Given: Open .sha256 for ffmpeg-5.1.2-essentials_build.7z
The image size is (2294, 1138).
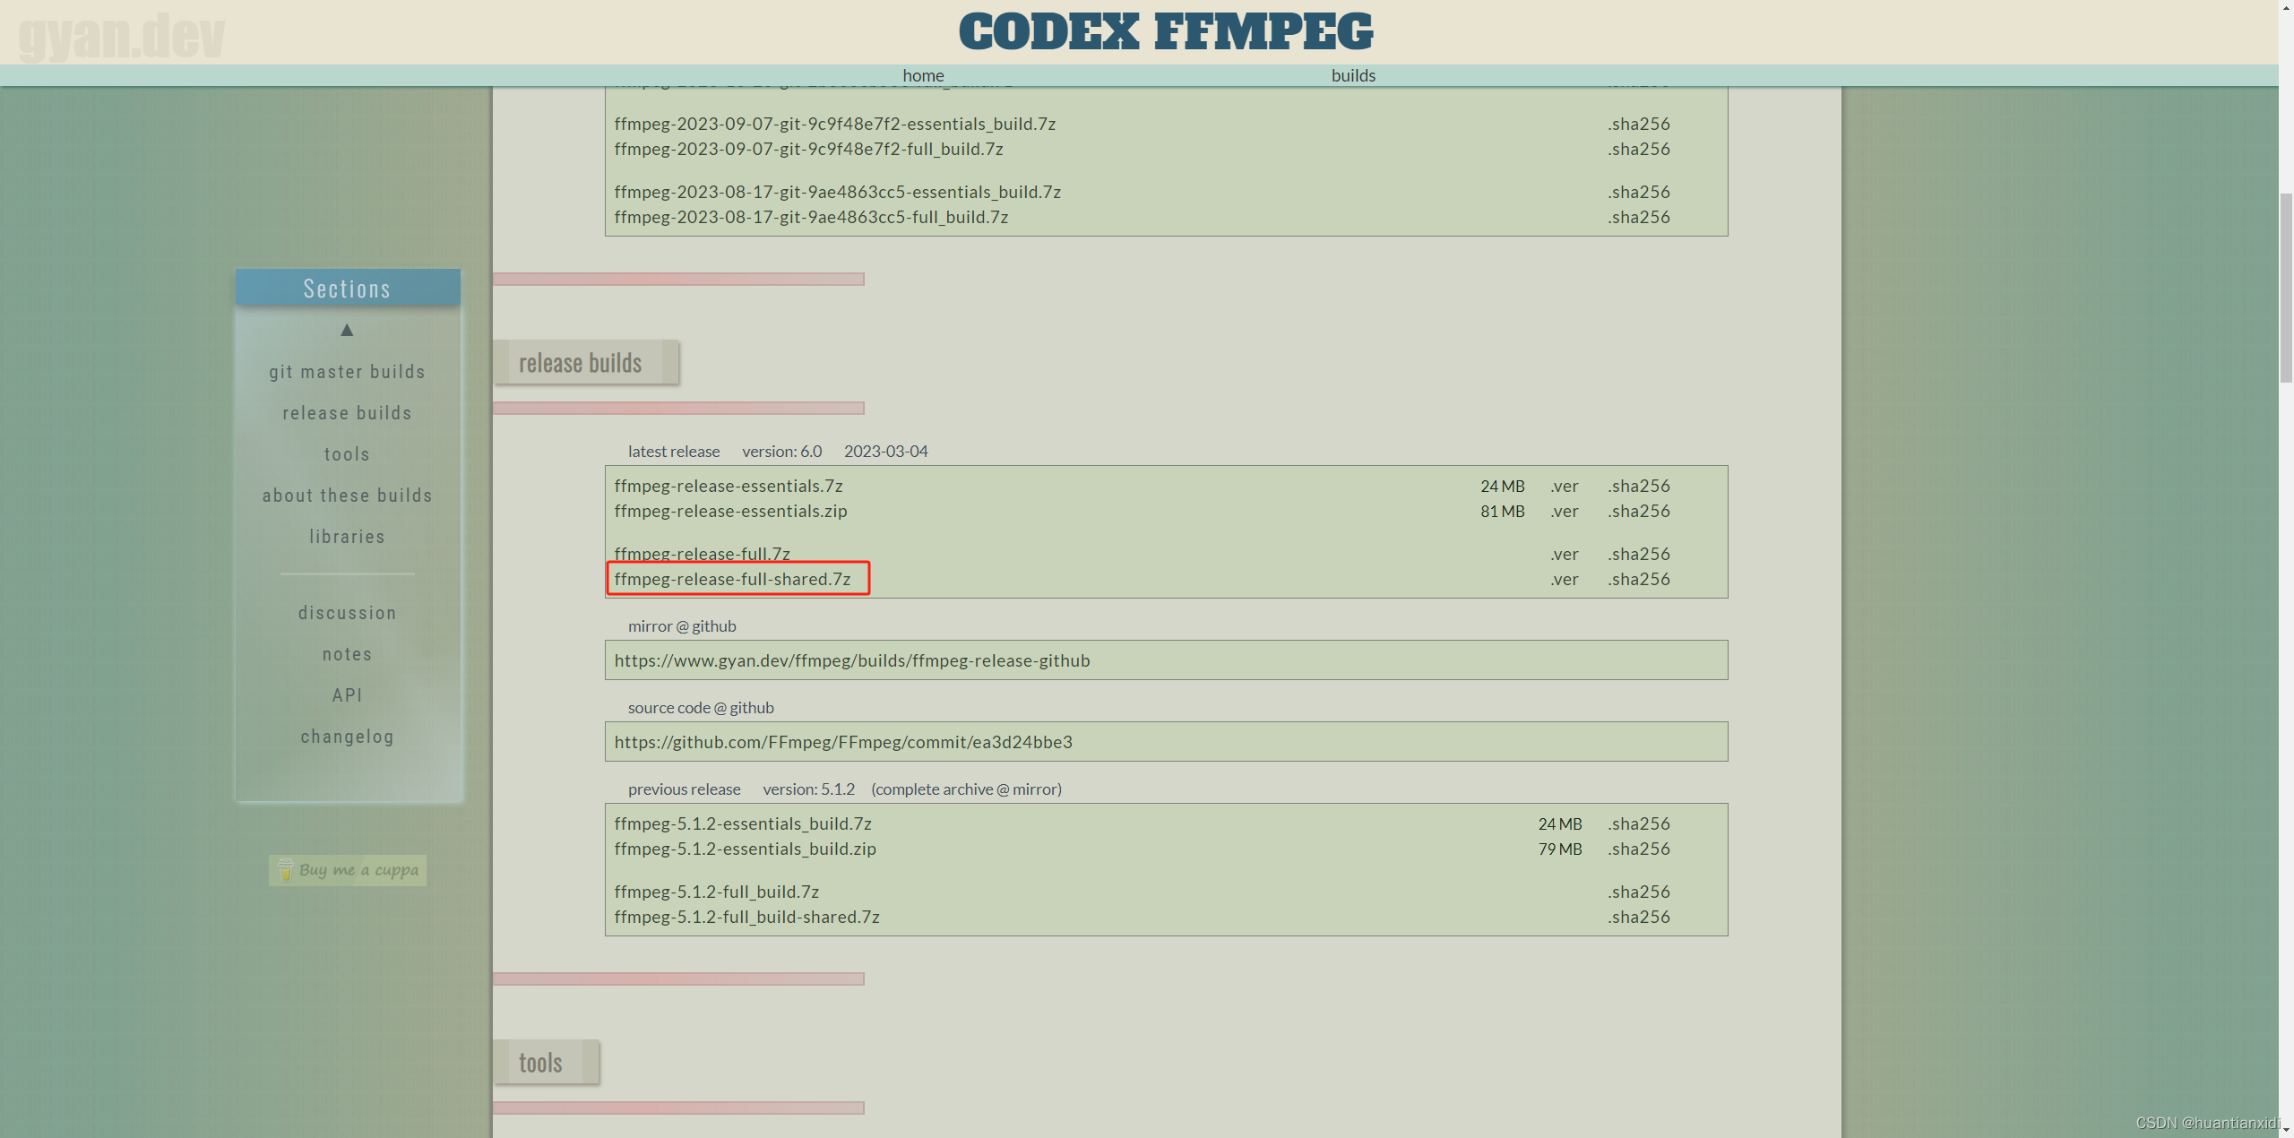Looking at the screenshot, I should pyautogui.click(x=1639, y=823).
